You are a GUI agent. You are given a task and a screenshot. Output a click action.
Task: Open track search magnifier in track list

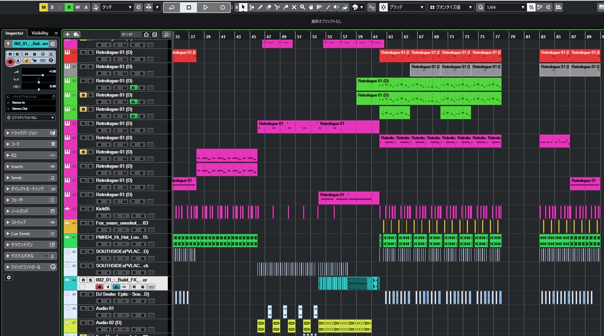coord(166,35)
